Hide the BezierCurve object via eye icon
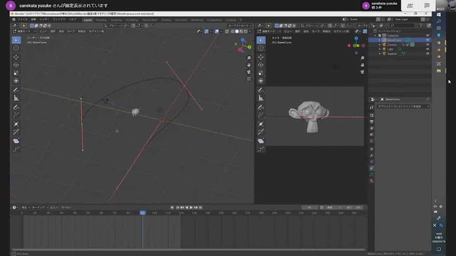This screenshot has width=456, height=256. click(x=427, y=40)
